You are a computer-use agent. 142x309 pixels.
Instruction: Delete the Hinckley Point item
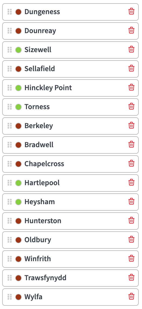[131, 87]
